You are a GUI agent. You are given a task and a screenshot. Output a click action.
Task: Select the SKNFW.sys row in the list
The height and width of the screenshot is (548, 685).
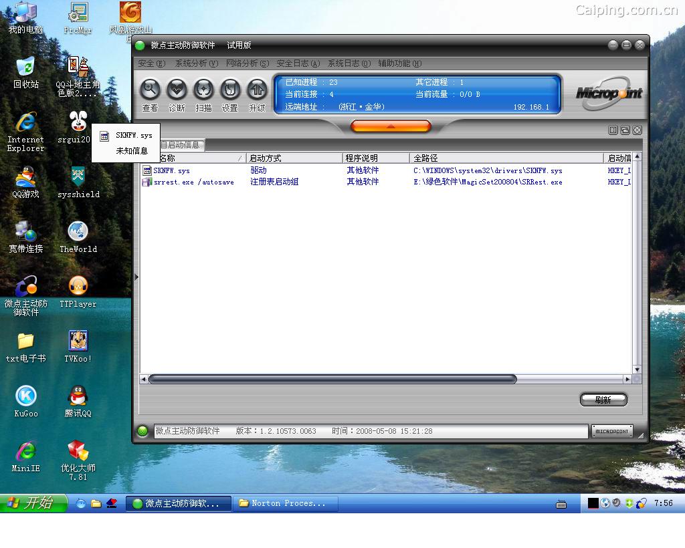[386, 170]
